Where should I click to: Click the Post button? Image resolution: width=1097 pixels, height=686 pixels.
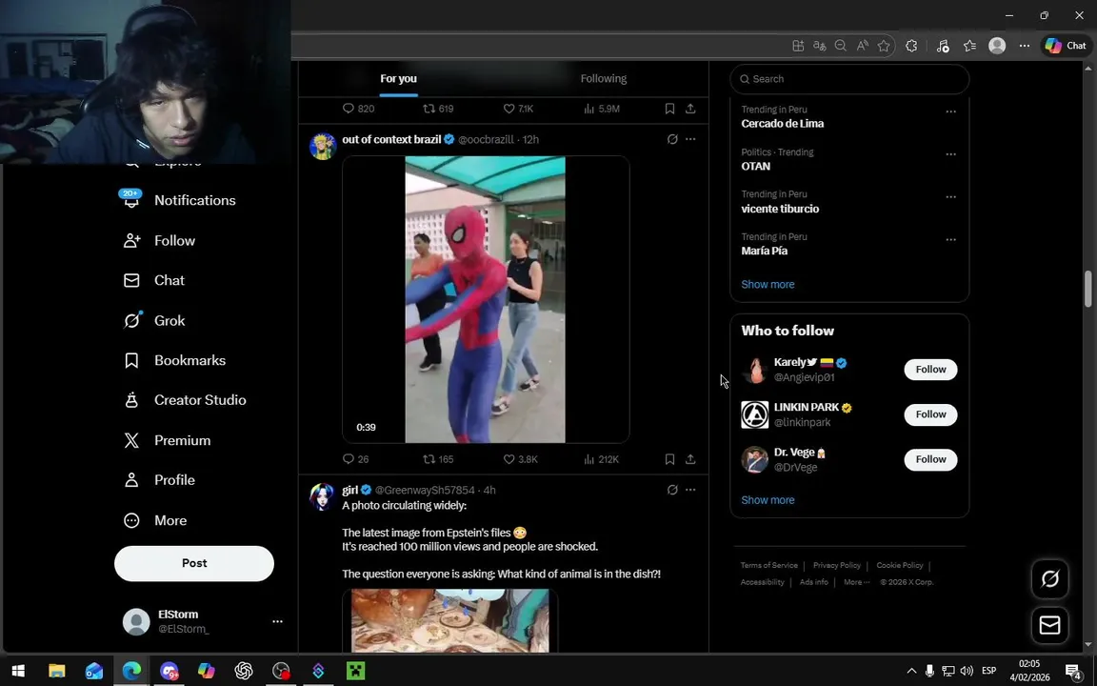click(x=194, y=563)
